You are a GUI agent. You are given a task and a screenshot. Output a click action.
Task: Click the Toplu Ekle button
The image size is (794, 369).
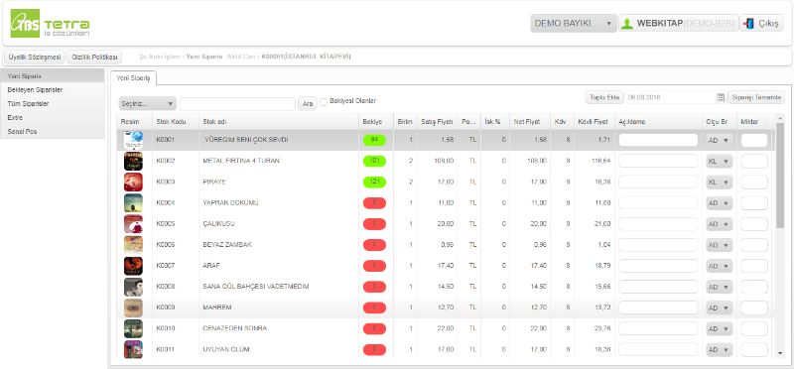[604, 97]
